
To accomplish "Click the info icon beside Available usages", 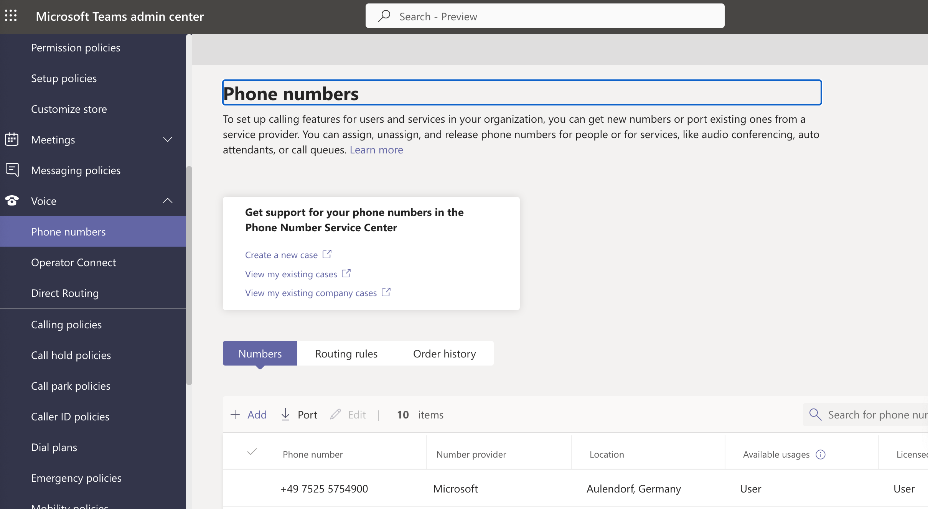I will tap(820, 454).
